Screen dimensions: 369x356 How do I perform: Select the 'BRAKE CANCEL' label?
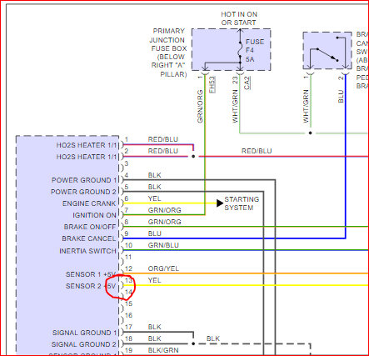[88, 238]
